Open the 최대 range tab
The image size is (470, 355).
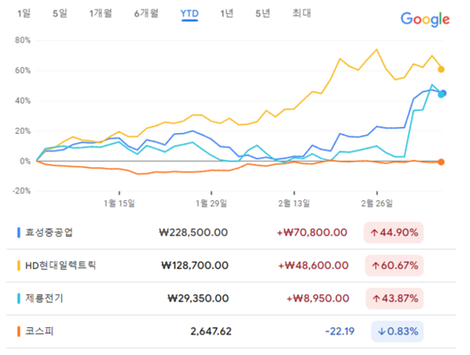coord(302,13)
